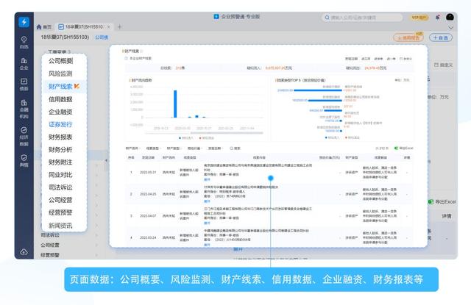The image size is (471, 305).
Task: Open the 财产类型 filter dropdown
Action: [x=174, y=148]
